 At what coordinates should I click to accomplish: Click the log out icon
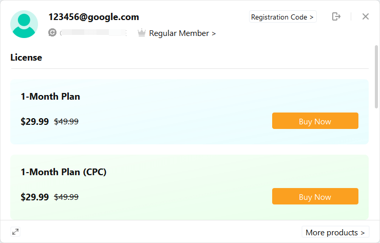click(336, 16)
